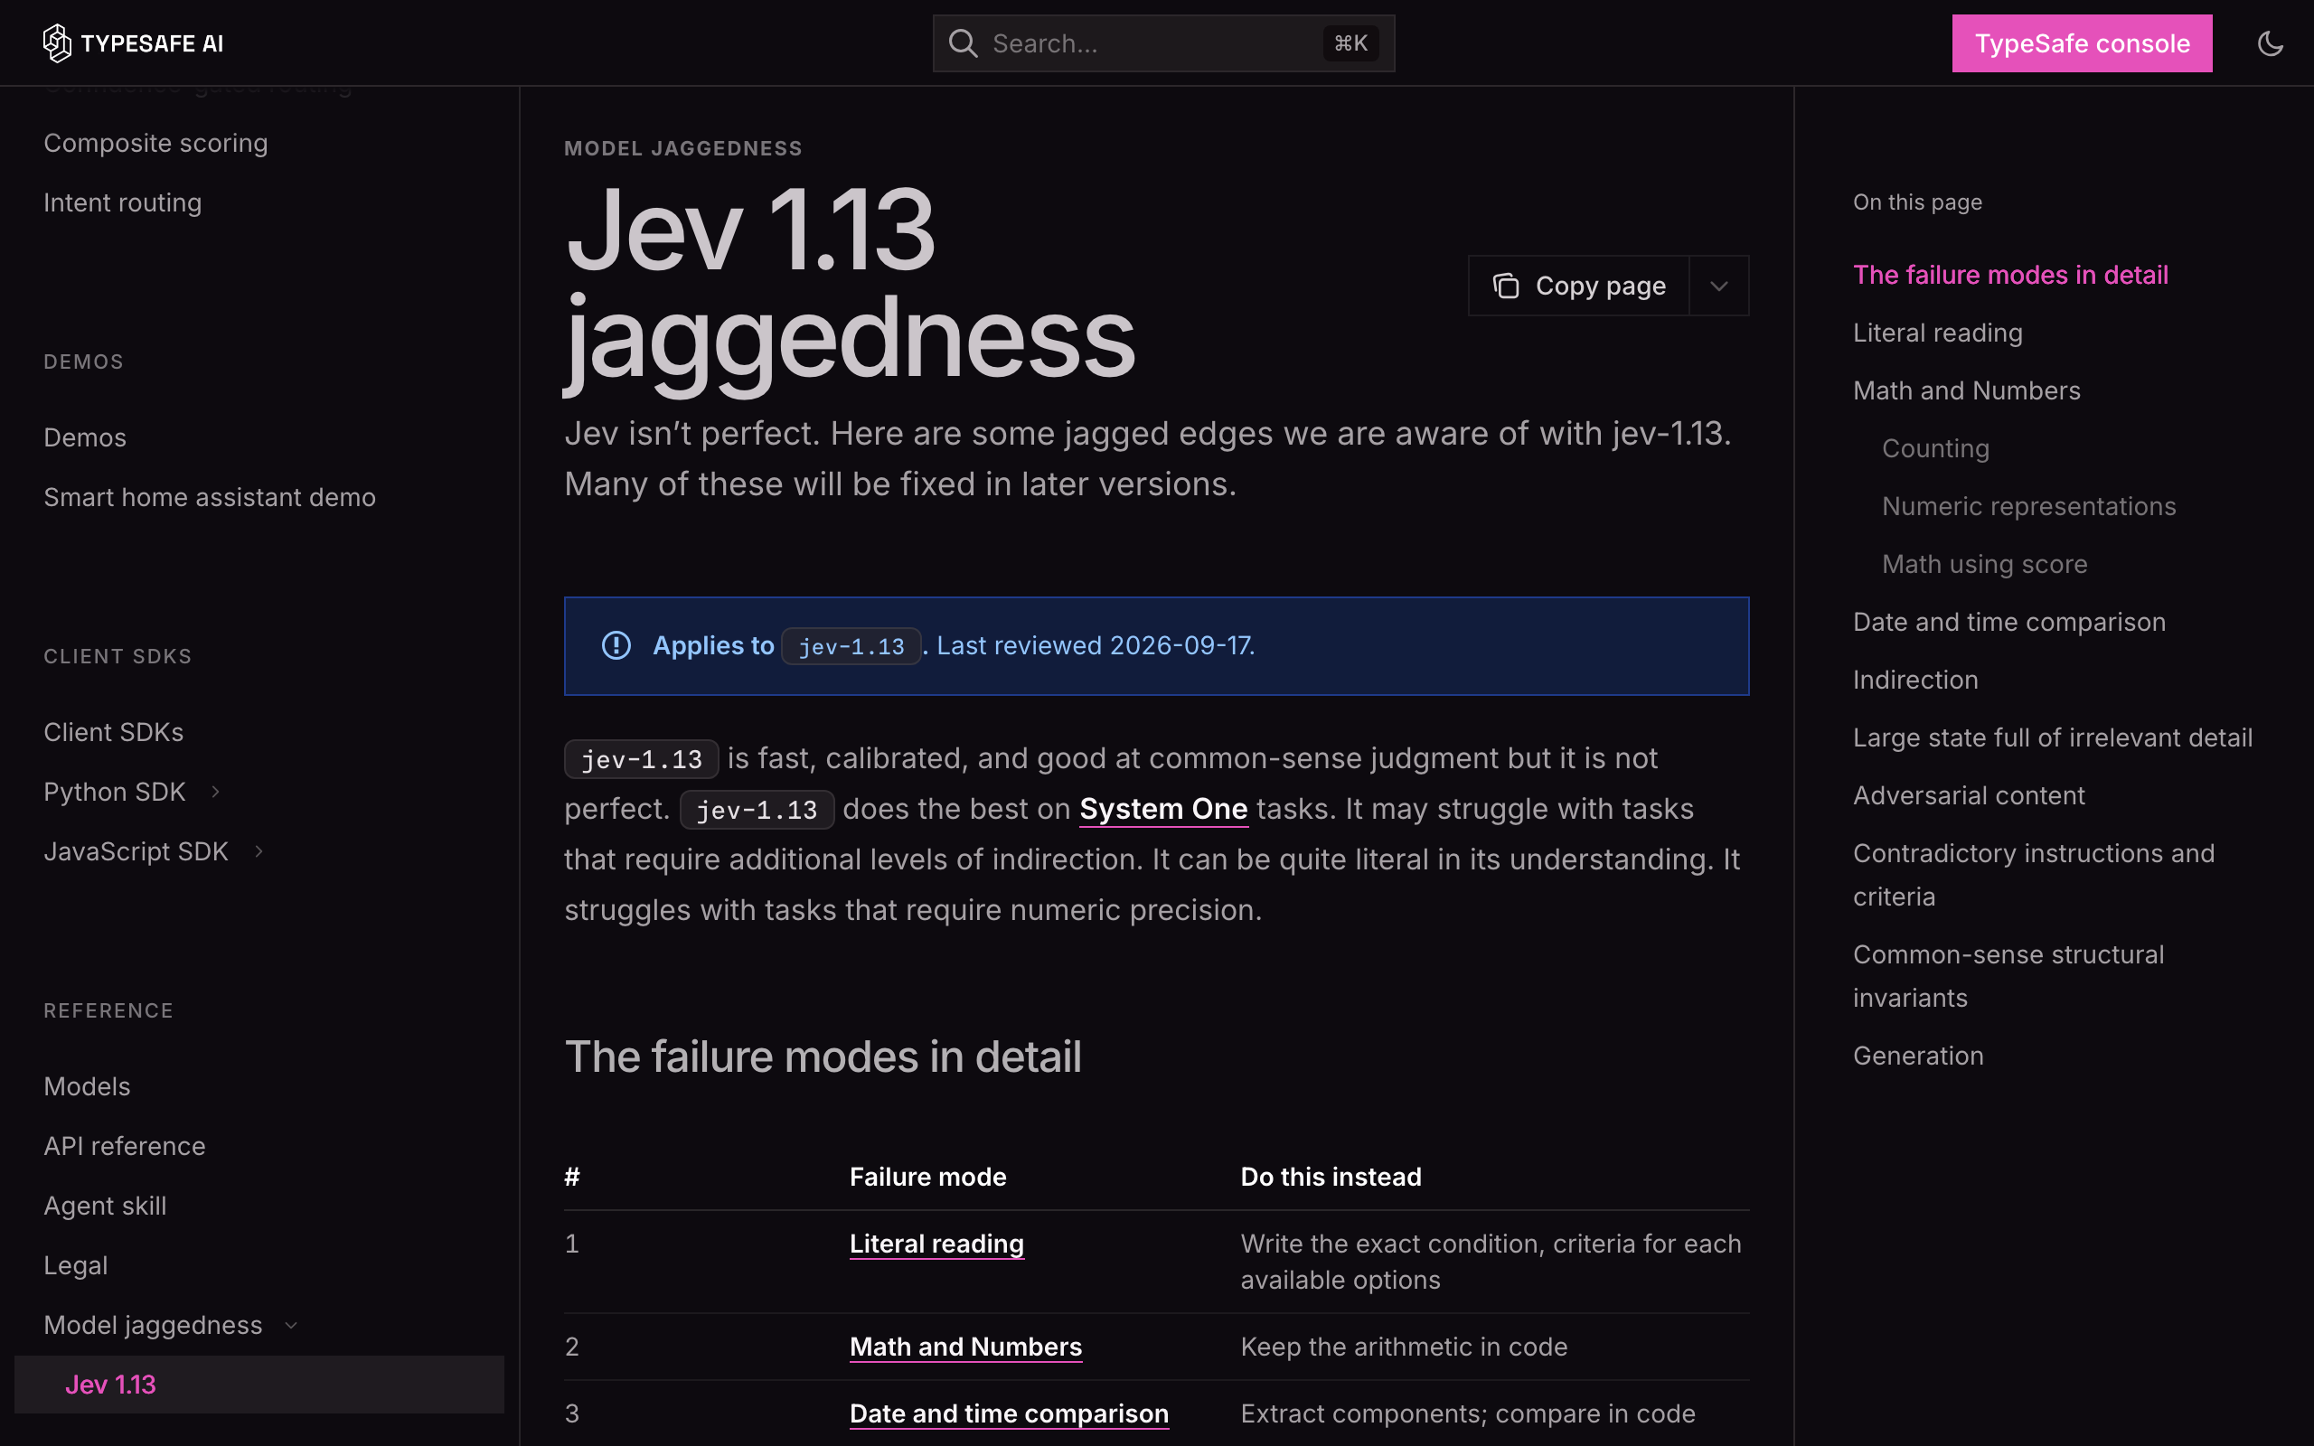The width and height of the screenshot is (2314, 1446).
Task: Jump to The failure modes in detail
Action: [x=2010, y=276]
